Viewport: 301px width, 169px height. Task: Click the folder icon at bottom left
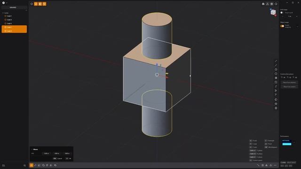pyautogui.click(x=3, y=165)
